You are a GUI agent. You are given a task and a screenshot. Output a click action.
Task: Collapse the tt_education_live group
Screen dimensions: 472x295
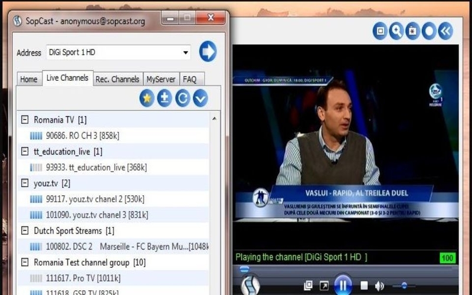click(x=25, y=152)
